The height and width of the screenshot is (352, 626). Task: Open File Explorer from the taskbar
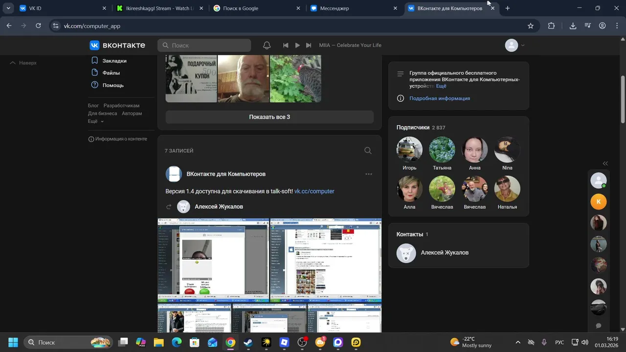(158, 342)
